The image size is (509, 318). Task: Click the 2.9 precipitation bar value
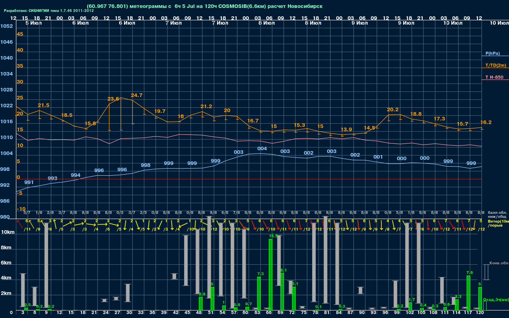[x=202, y=294]
